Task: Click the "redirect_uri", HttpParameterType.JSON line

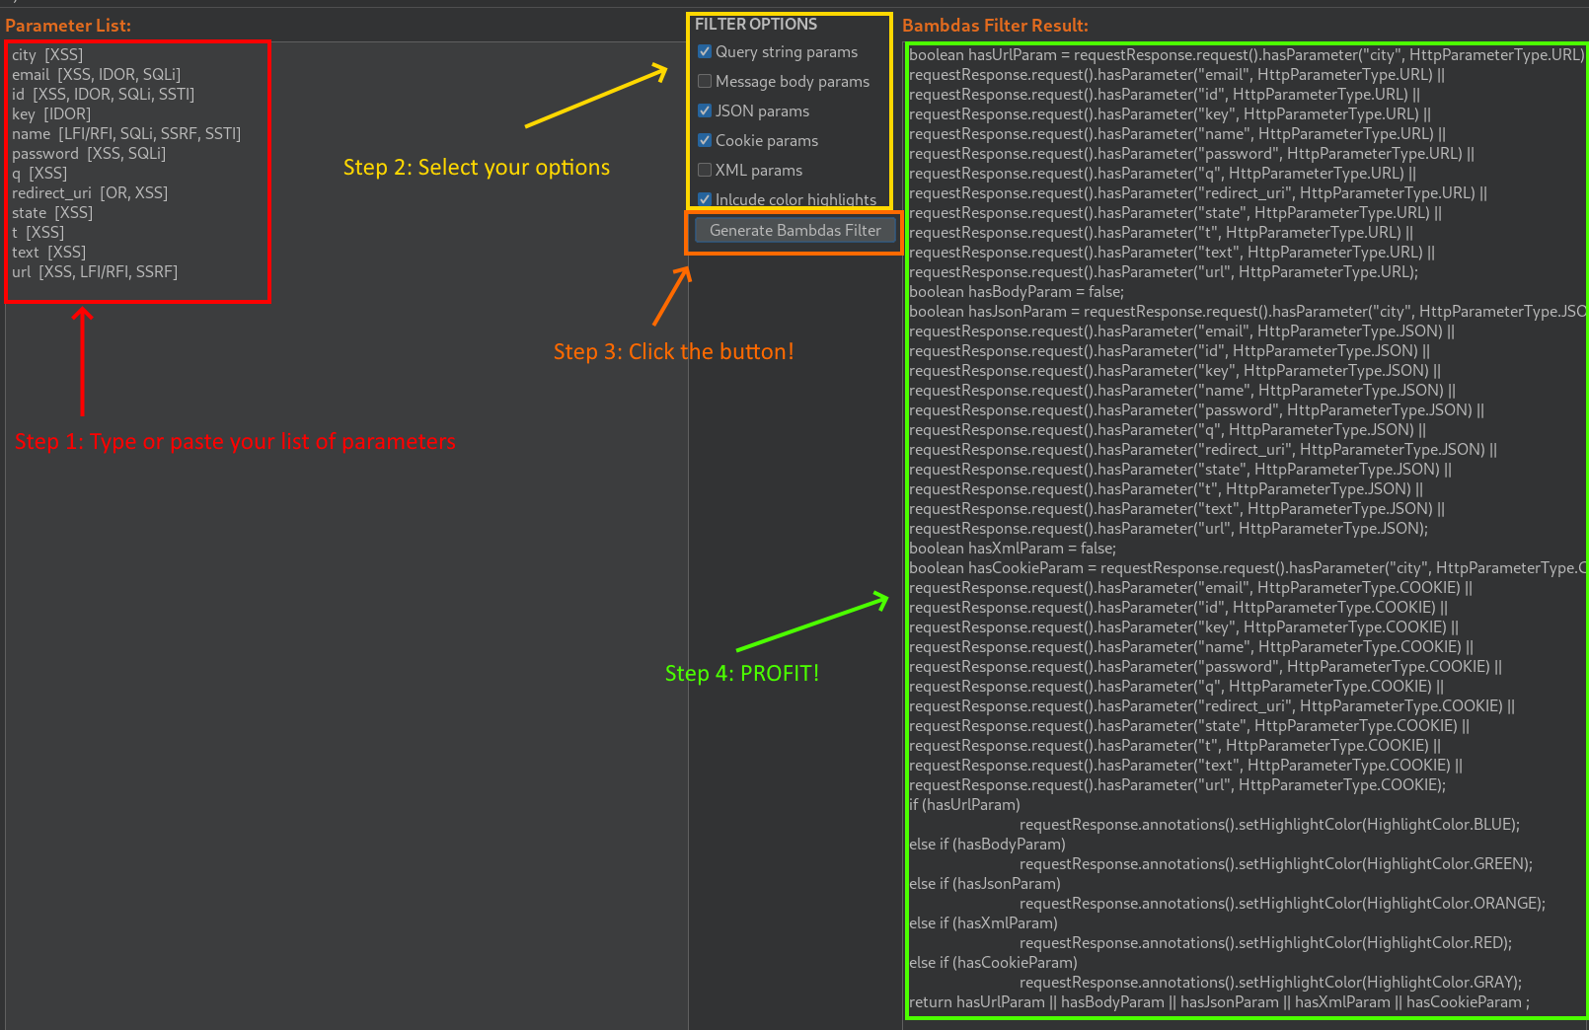Action: (1203, 449)
